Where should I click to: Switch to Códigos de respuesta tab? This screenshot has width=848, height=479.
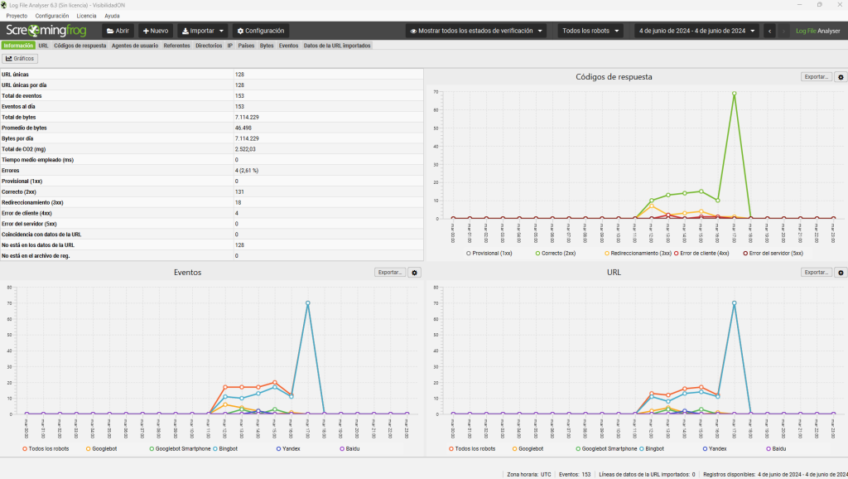79,46
